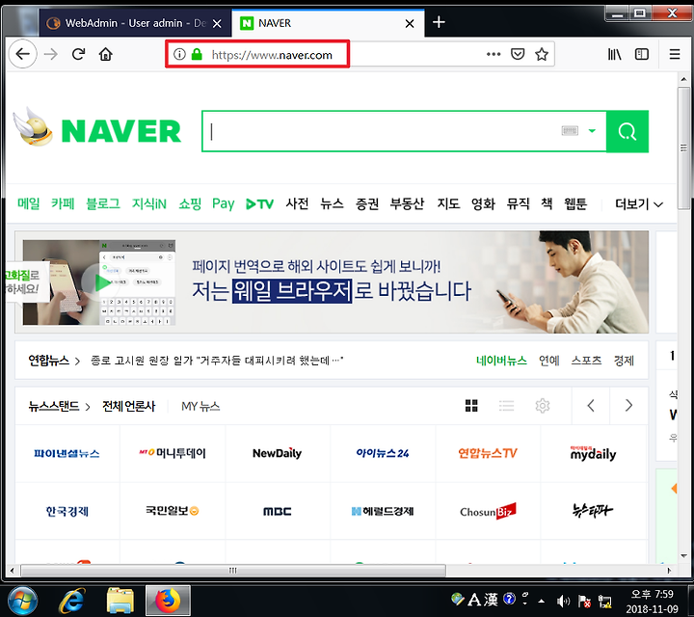Open the ChosunBiz publisher logo
Viewport: 694px width, 617px height.
[488, 511]
